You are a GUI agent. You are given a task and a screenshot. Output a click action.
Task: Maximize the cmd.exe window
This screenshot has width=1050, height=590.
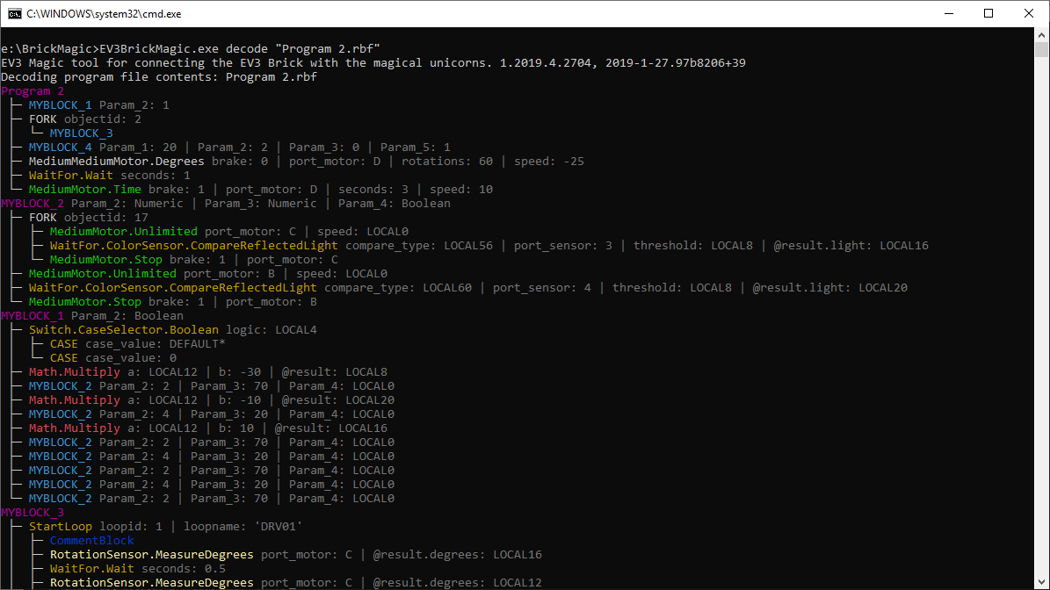point(988,13)
